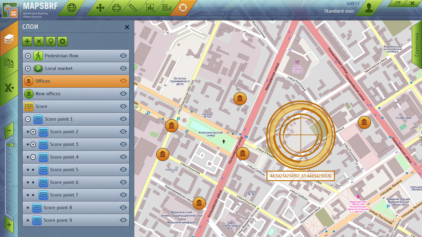Click the calculator chart toolbar icon
This screenshot has width=422, height=237.
click(167, 8)
